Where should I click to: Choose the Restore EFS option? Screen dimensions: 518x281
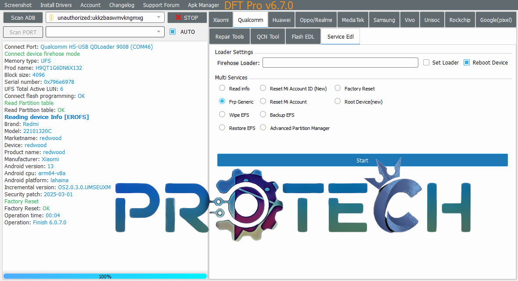pyautogui.click(x=222, y=128)
